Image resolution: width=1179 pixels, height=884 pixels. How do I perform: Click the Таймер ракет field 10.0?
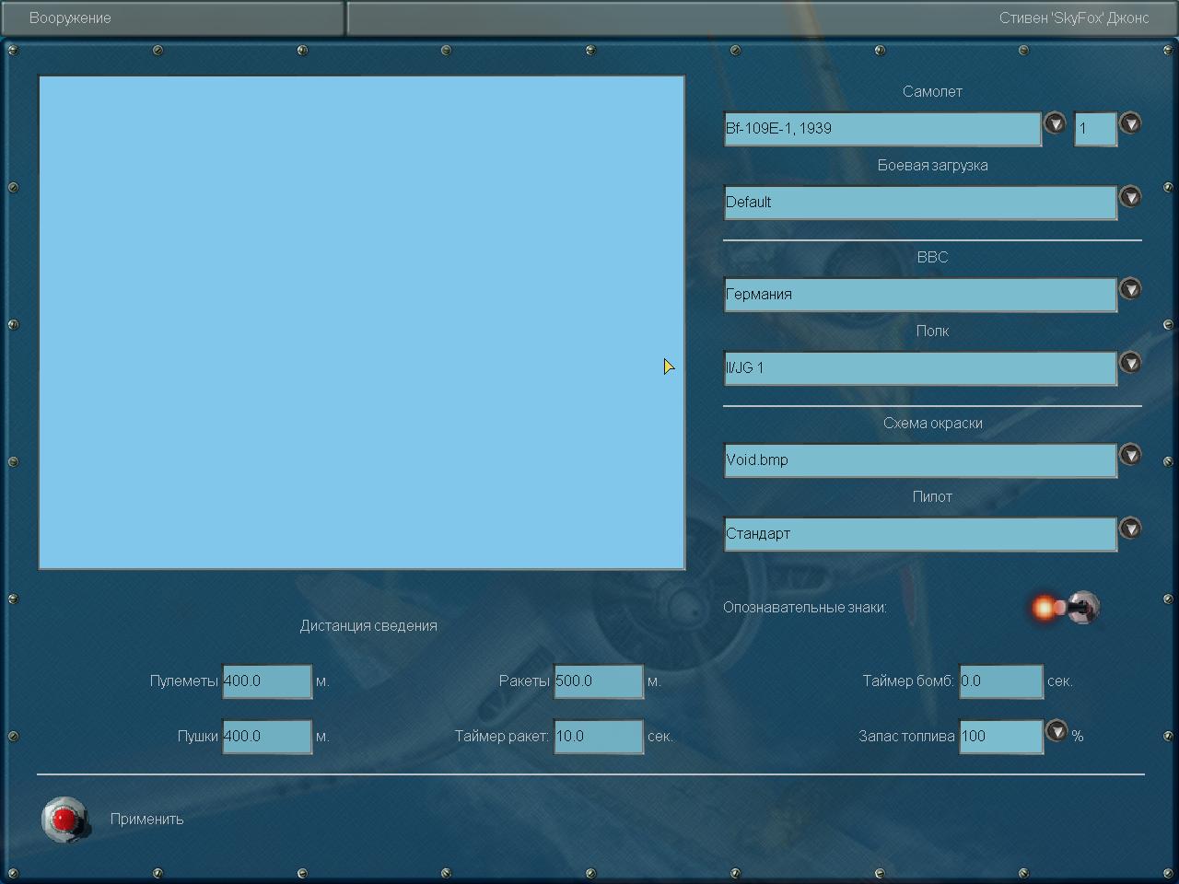coord(599,737)
